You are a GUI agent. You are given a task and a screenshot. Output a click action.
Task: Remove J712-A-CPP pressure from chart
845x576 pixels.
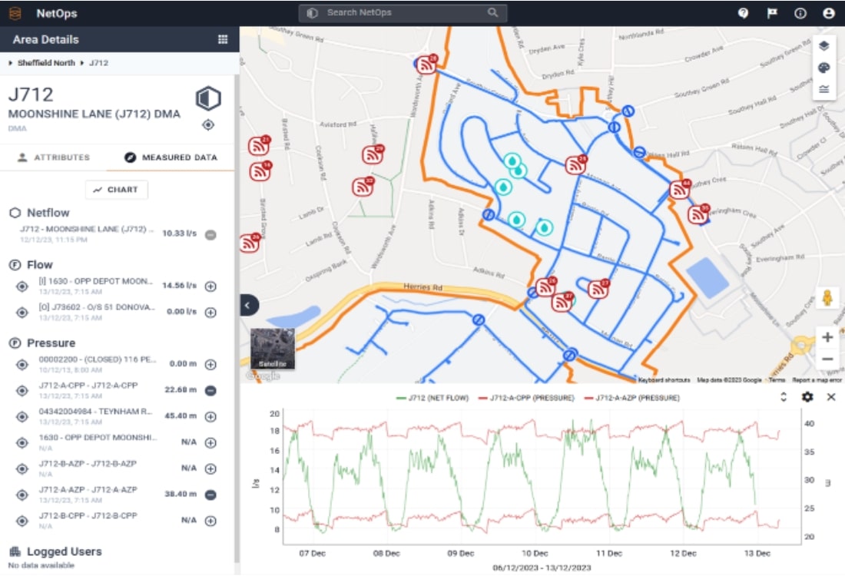[210, 391]
